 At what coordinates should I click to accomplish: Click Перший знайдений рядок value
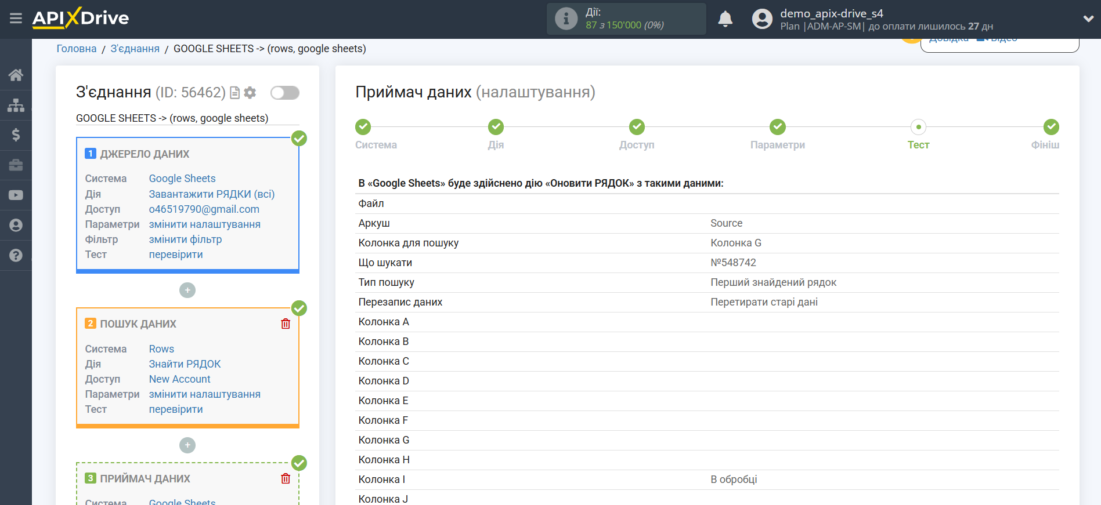point(773,282)
